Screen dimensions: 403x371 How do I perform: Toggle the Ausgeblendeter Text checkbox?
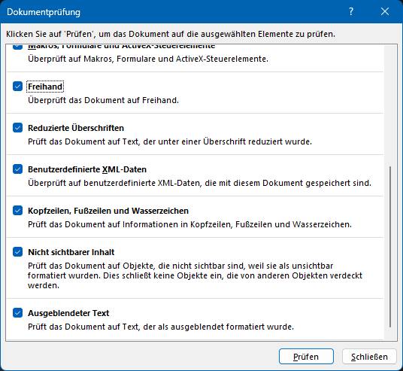coord(17,313)
